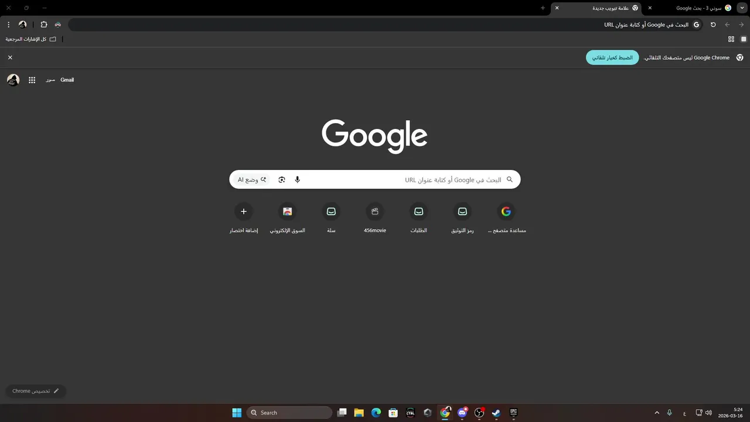Click the address bar URL field

pos(387,25)
